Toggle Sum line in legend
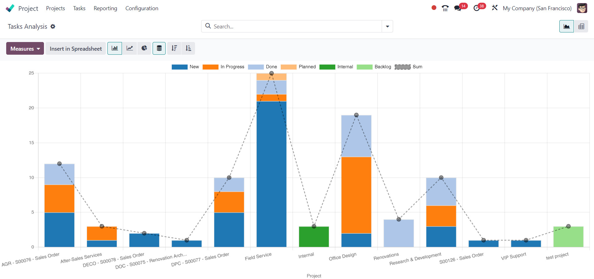 tap(408, 67)
